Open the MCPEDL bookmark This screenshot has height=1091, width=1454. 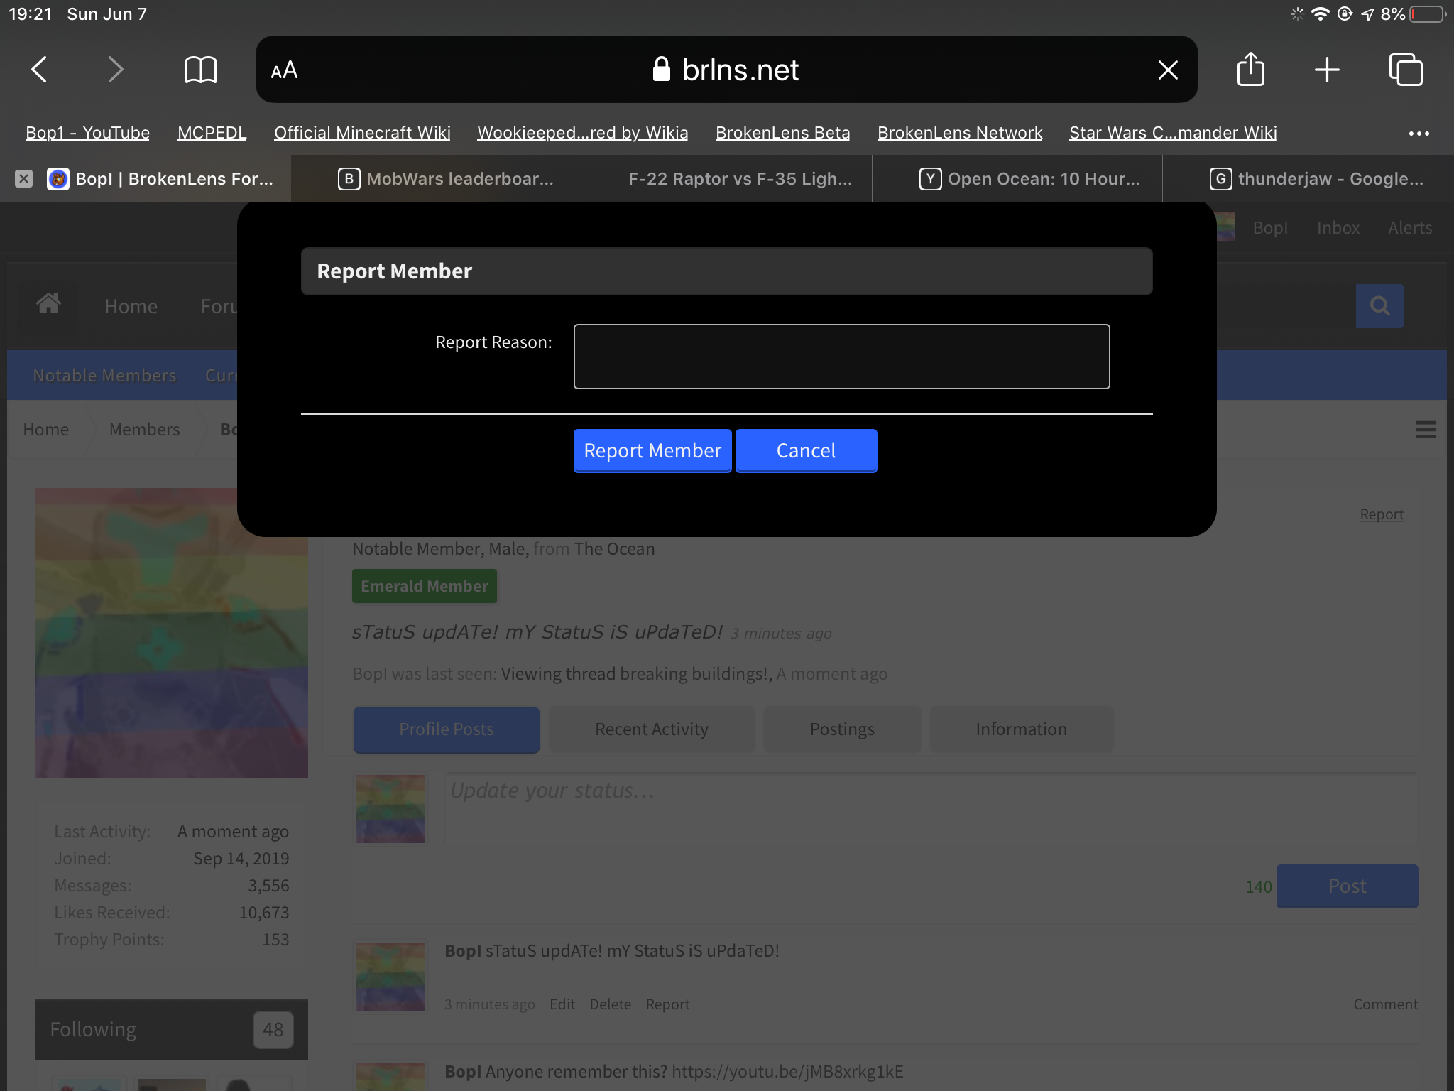(212, 133)
